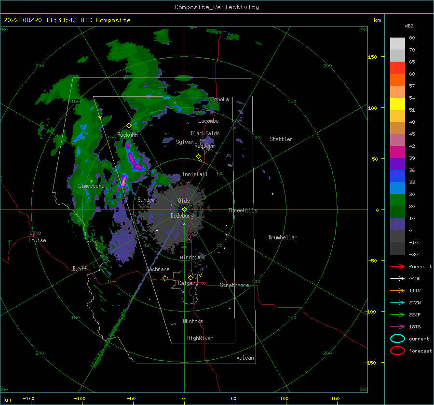This screenshot has width=434, height=405.
Task: Click the cyan current ellipse legend icon
Action: (397, 339)
